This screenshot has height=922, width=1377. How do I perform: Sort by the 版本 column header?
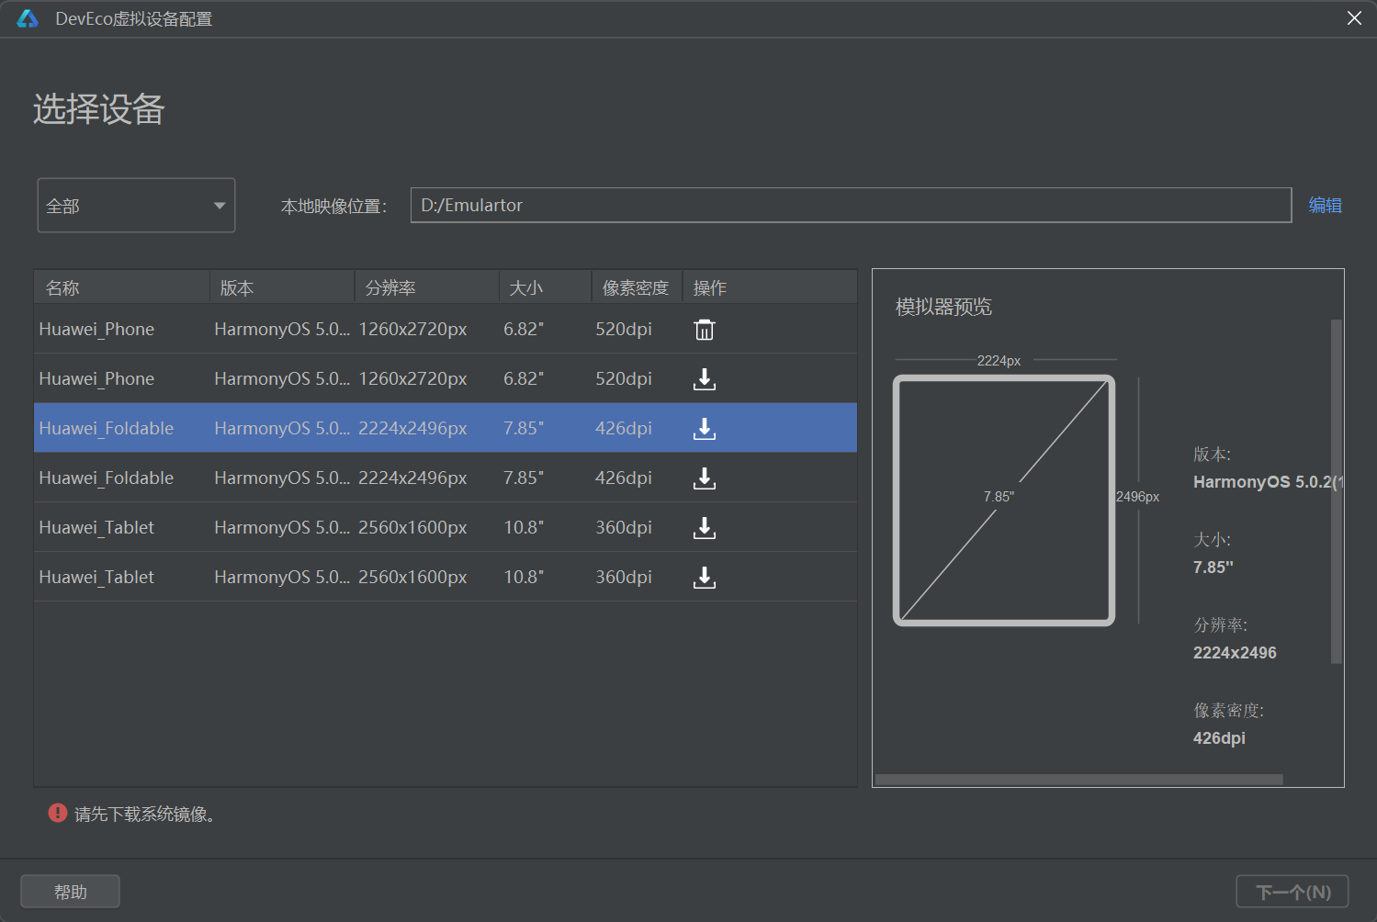point(282,287)
